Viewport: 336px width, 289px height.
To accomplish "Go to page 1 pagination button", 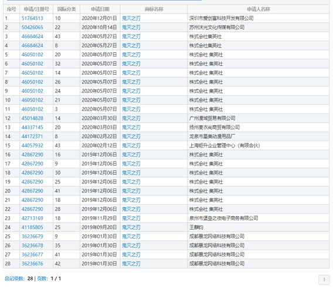I will click(324, 280).
